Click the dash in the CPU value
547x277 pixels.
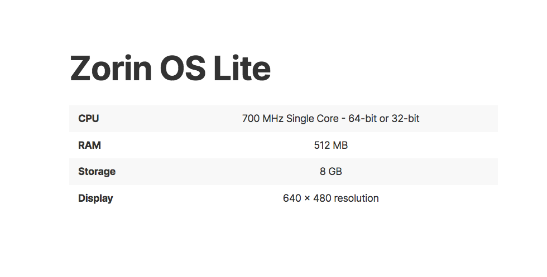(343, 119)
